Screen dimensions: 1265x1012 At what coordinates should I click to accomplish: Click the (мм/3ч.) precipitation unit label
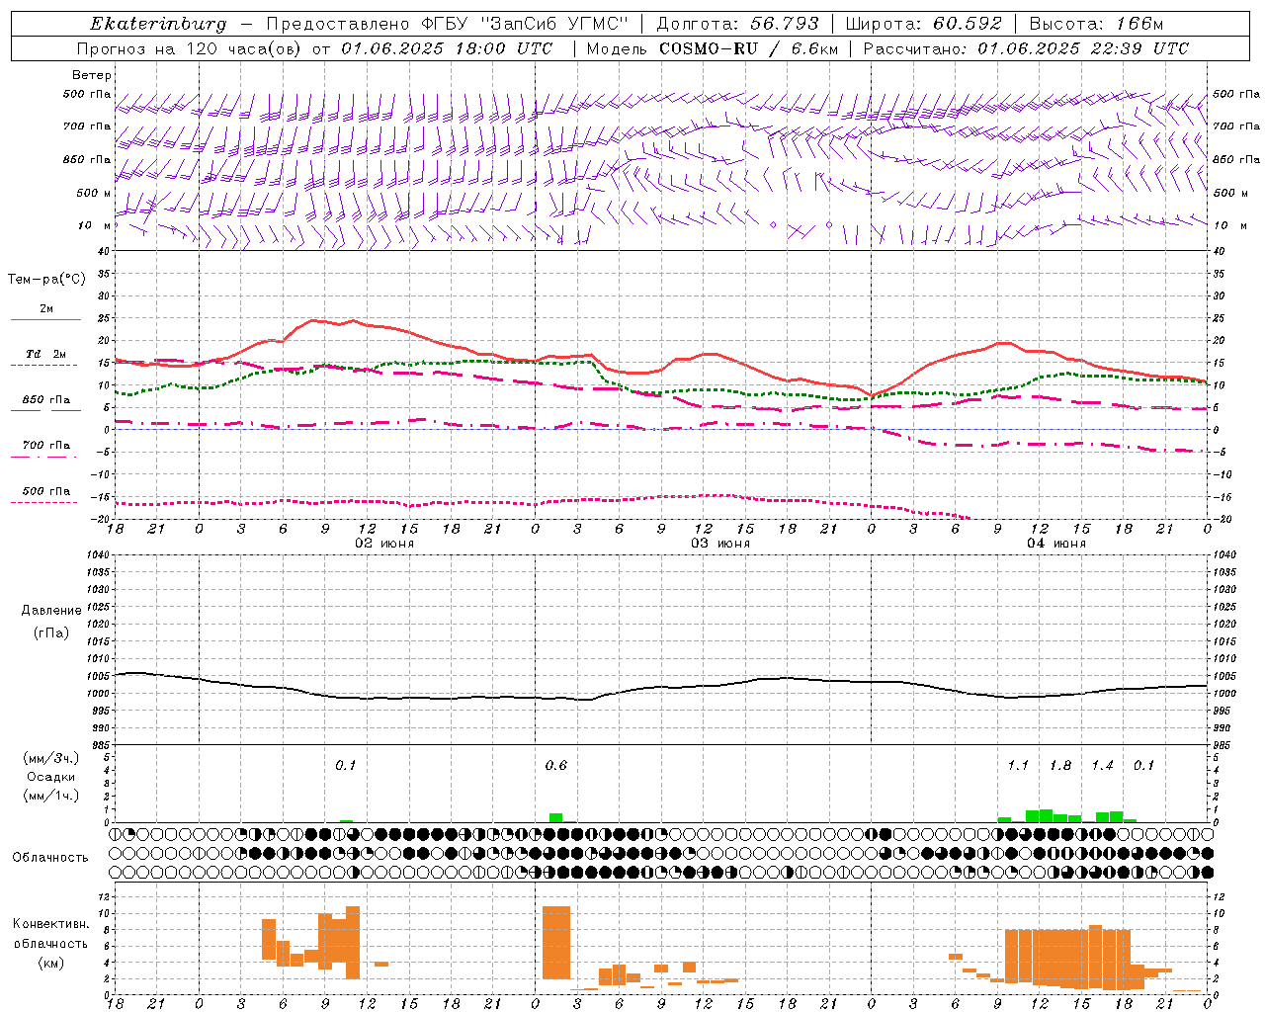click(51, 758)
